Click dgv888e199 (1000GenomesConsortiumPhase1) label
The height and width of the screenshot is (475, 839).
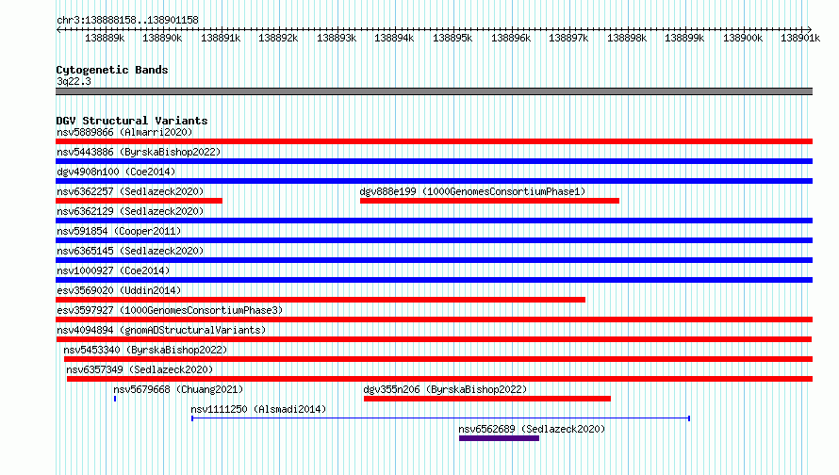[x=472, y=191]
